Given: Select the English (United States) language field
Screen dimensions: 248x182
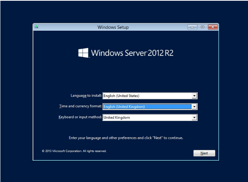Looking at the screenshot, I should click(150, 96).
